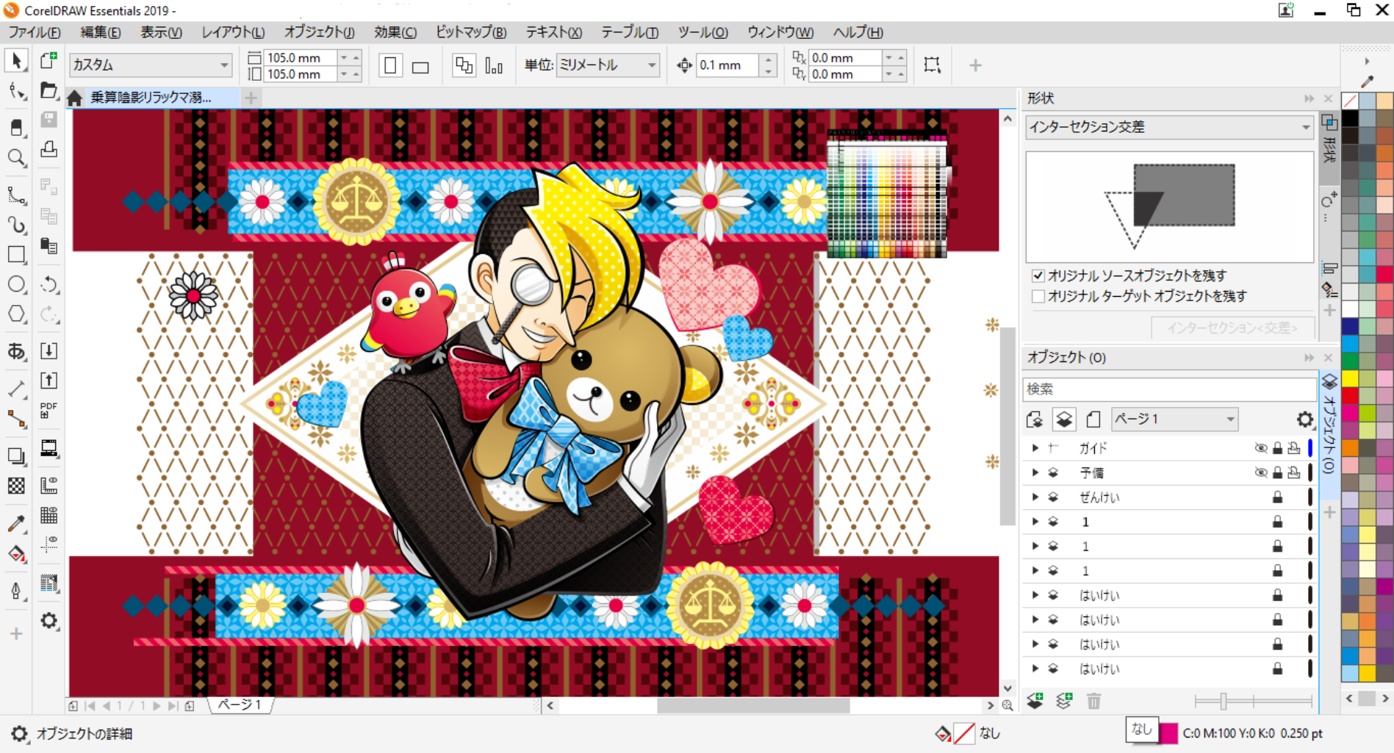Select the Pick tool in the toolbox

pyautogui.click(x=16, y=60)
